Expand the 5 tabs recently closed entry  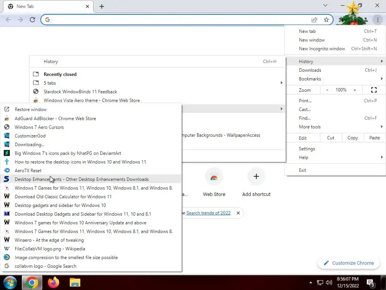(x=158, y=83)
